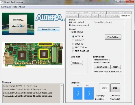Image resolution: width=135 pixels, height=105 pixels.
Task: Click the 'Channel lock : locked' status text
Action: [103, 22]
